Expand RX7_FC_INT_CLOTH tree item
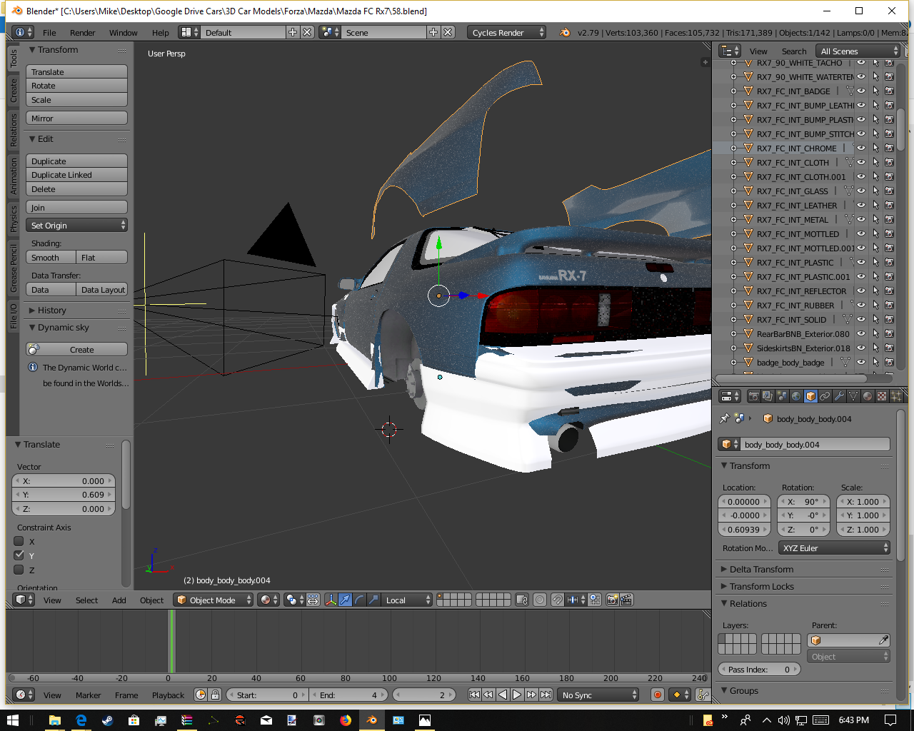The height and width of the screenshot is (731, 914). 733,162
